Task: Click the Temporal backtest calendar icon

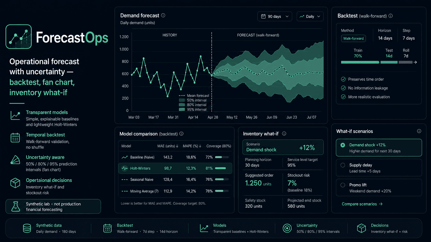Action: click(15, 138)
